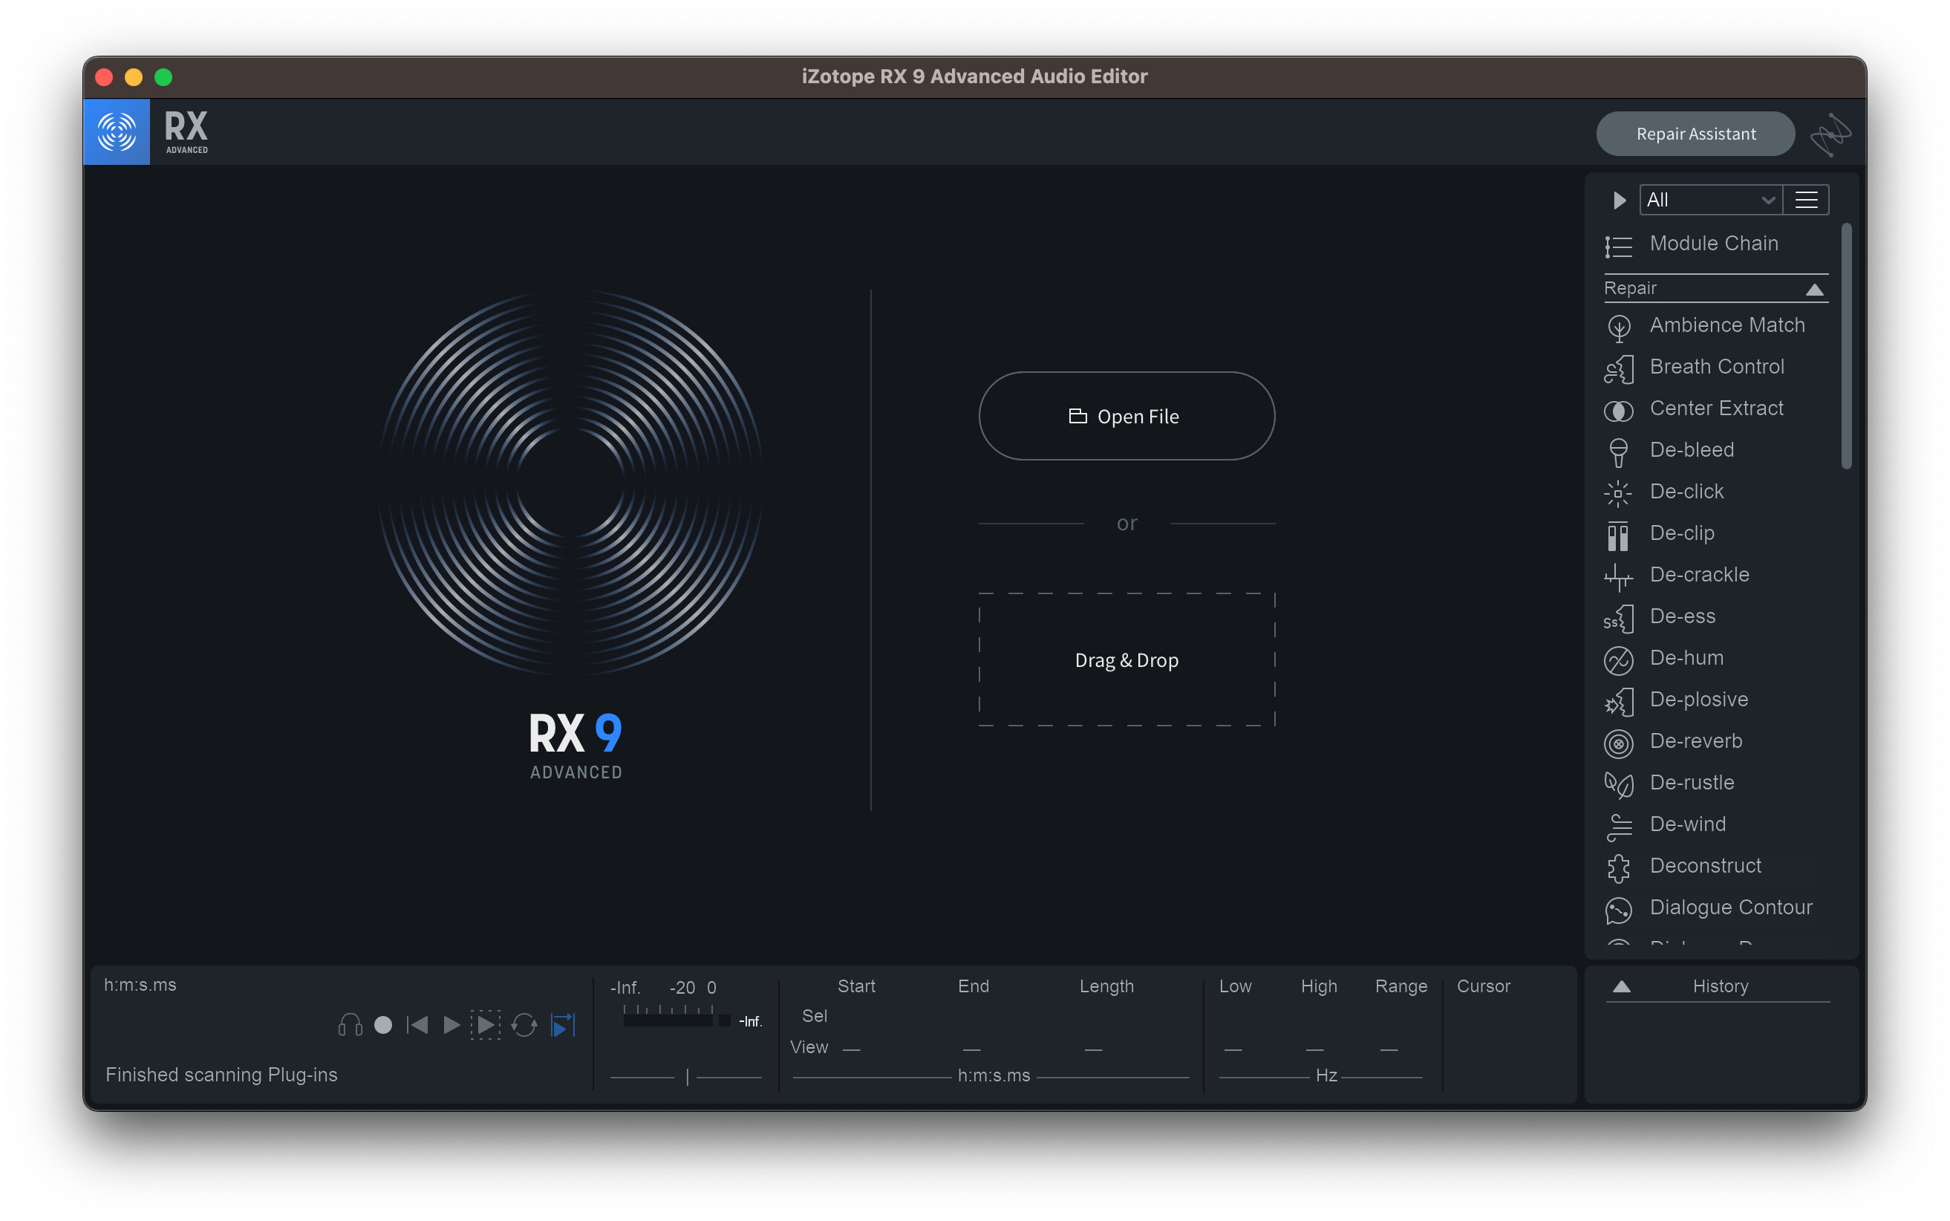Click the History panel title
The image size is (1950, 1221).
point(1720,986)
